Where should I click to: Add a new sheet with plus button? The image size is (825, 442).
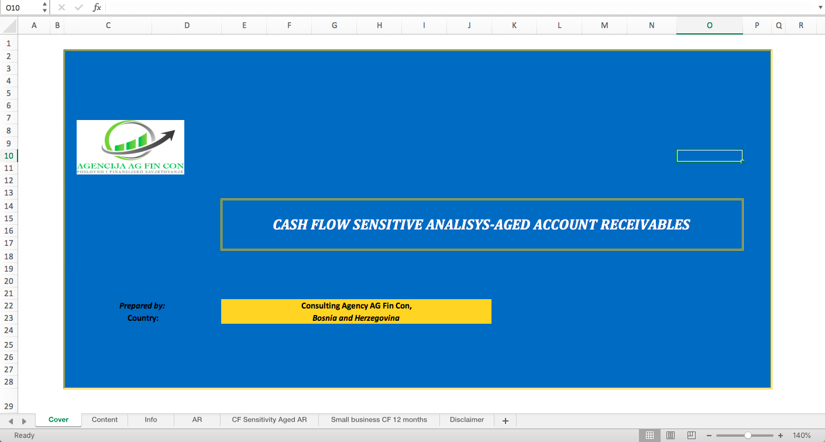[506, 420]
